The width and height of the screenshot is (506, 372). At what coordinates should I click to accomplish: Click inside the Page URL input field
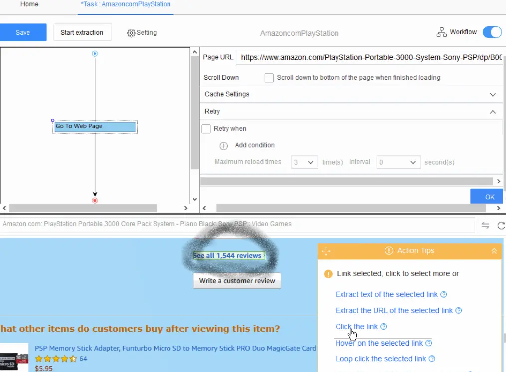pyautogui.click(x=369, y=57)
